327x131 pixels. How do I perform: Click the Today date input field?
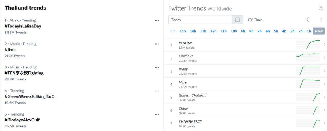(200, 20)
